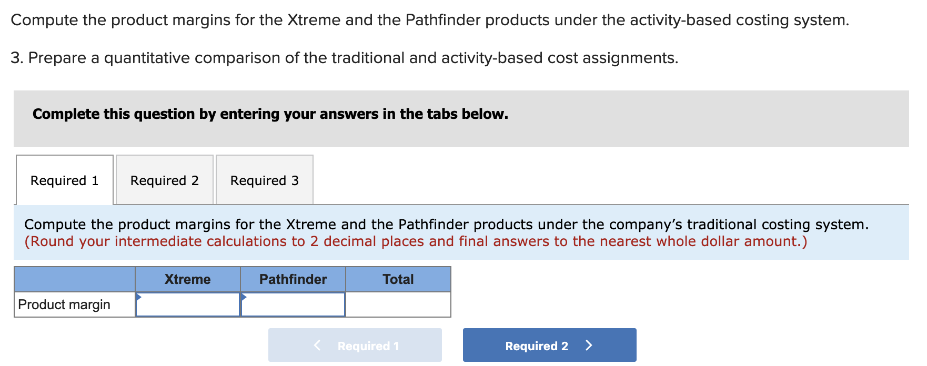This screenshot has height=366, width=927.
Task: Click the Complete this question header bar
Action: pos(269,114)
